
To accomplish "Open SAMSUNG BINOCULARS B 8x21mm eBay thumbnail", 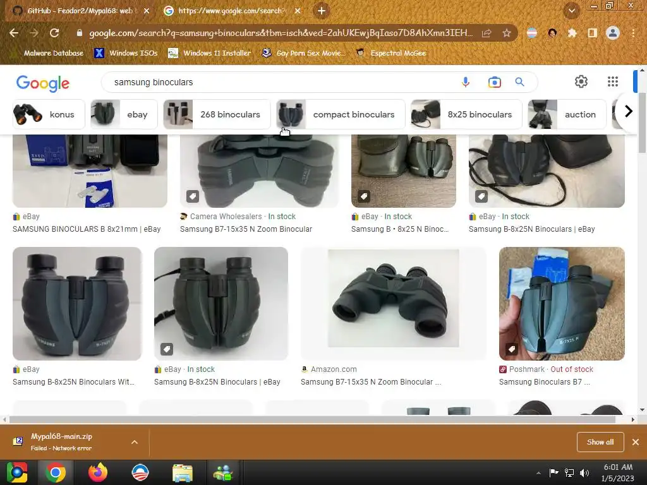I will pos(90,171).
